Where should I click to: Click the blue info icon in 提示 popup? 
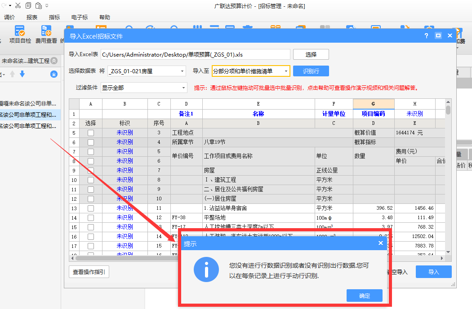pos(206,269)
